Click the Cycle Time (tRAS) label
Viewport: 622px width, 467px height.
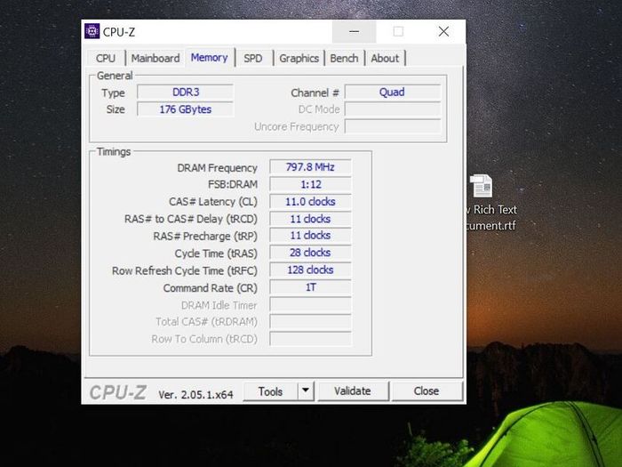tap(216, 254)
